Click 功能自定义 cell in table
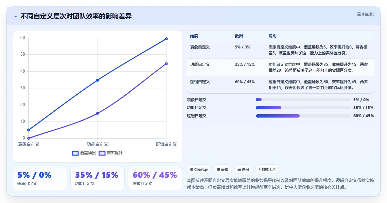This screenshot has height=203, width=387. [200, 65]
